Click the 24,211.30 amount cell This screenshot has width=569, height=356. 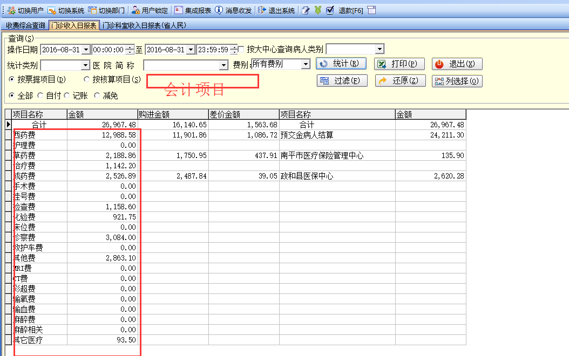[431, 135]
